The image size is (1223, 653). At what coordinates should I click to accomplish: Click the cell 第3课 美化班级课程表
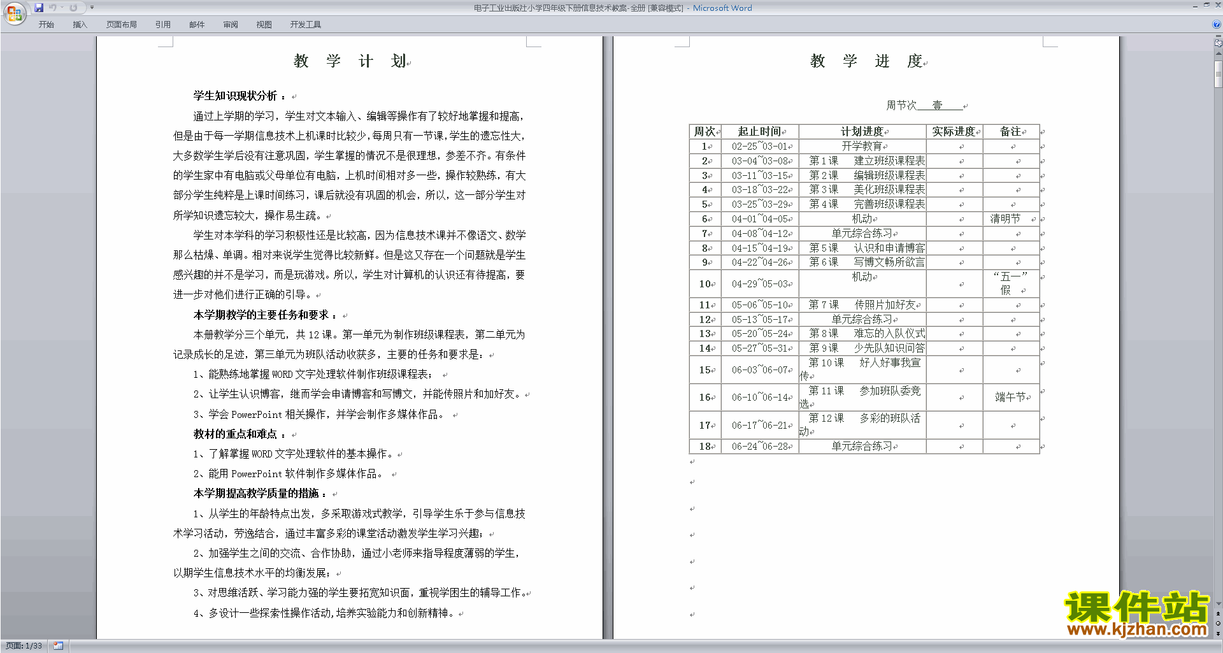click(x=862, y=190)
